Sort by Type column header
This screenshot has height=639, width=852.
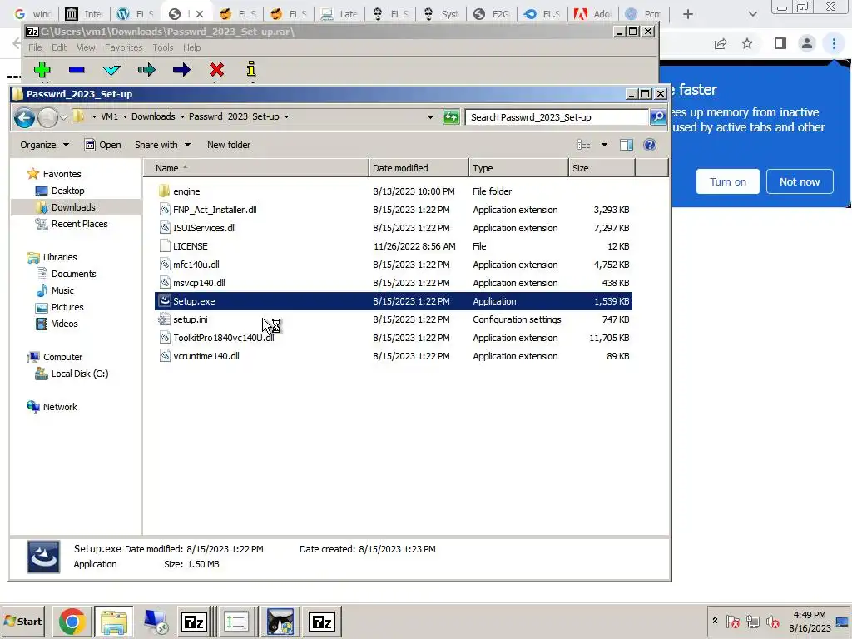[x=518, y=168]
